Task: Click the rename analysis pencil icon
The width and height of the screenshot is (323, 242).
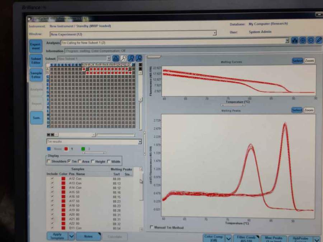Action: pos(319,40)
